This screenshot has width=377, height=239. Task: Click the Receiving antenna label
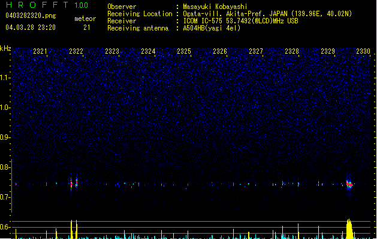(x=138, y=28)
